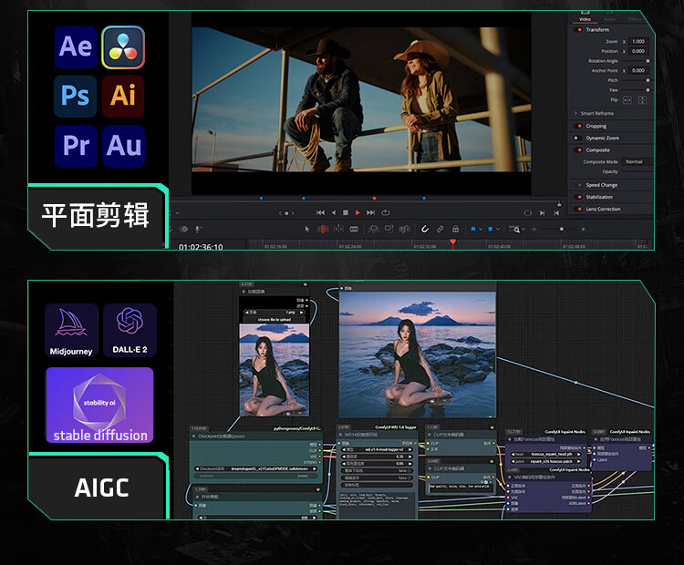This screenshot has width=684, height=565.
Task: Click the red playhead marker on timeline
Action: (452, 242)
